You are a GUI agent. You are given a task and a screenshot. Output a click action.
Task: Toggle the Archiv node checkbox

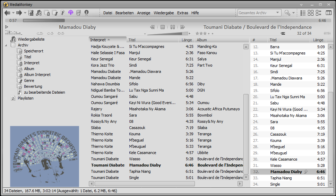13,45
